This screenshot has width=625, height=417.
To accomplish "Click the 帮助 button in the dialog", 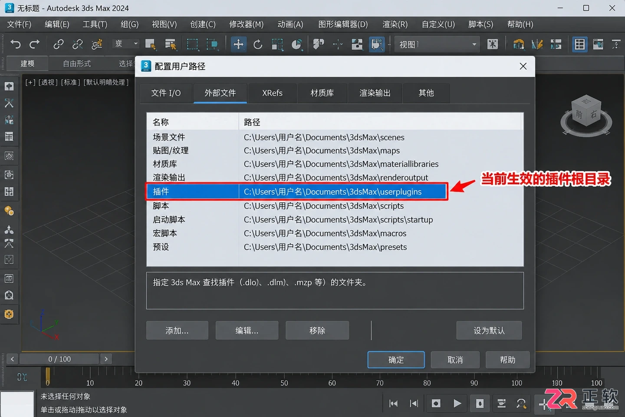I will 507,360.
